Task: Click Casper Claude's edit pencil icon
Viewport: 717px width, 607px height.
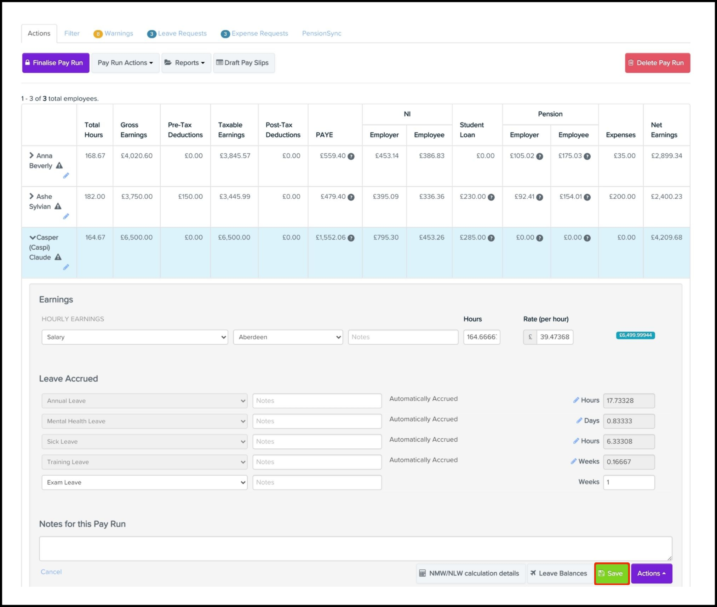Action: pyautogui.click(x=66, y=267)
